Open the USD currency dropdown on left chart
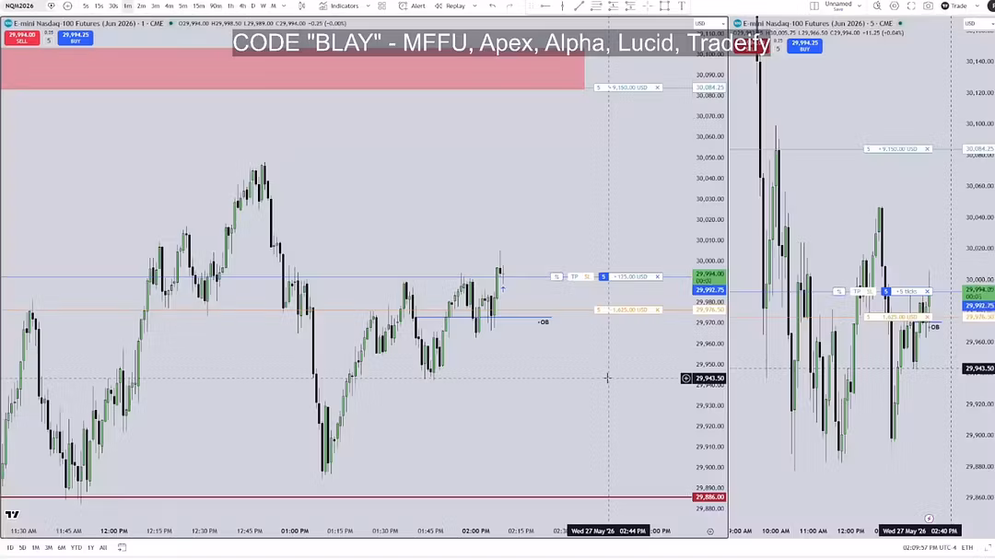995x560 pixels. (709, 23)
